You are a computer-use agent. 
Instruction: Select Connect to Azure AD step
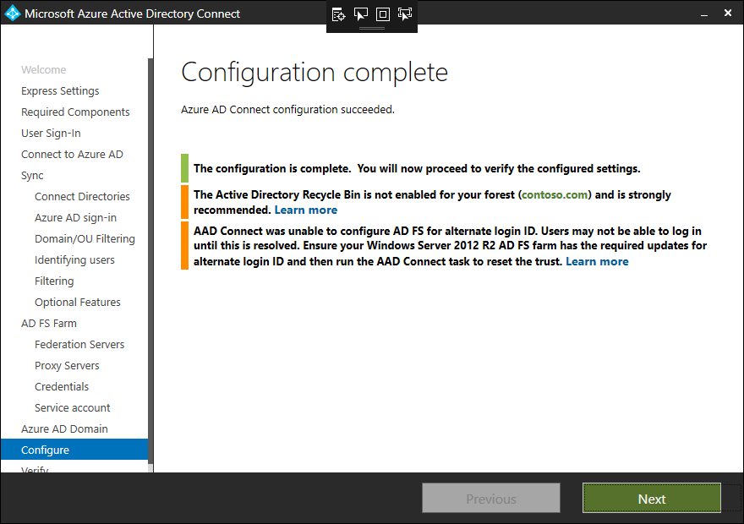(x=72, y=154)
